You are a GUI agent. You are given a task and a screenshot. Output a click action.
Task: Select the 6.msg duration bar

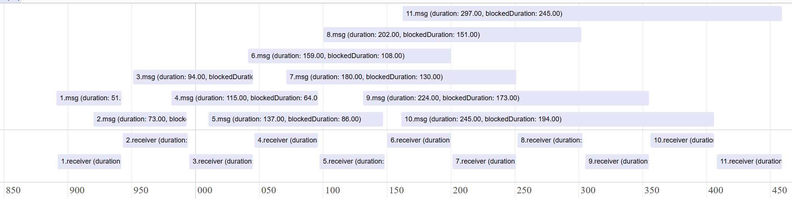pos(349,56)
